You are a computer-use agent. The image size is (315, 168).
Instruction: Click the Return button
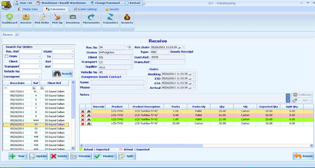(x=303, y=156)
